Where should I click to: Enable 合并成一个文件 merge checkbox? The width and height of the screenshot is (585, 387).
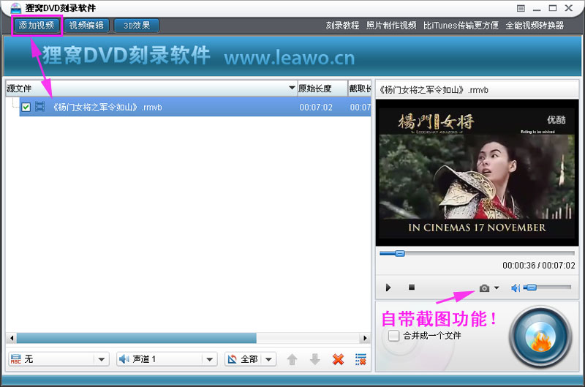(394, 336)
